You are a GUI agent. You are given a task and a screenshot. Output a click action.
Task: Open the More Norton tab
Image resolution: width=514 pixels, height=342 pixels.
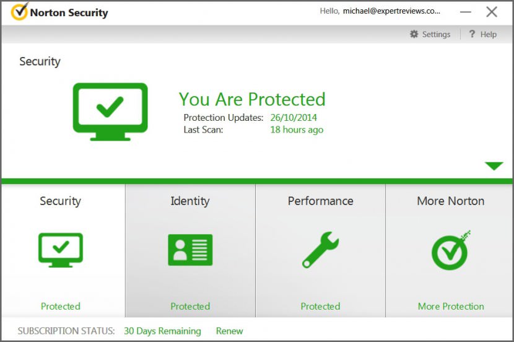pyautogui.click(x=451, y=201)
